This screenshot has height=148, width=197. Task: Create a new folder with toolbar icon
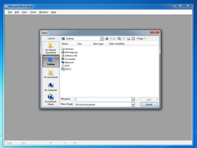[128, 39]
